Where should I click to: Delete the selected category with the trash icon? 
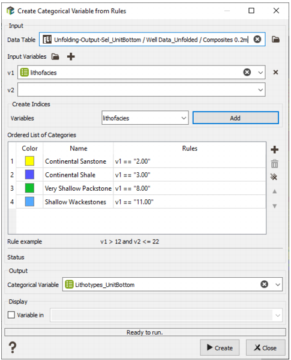point(274,164)
